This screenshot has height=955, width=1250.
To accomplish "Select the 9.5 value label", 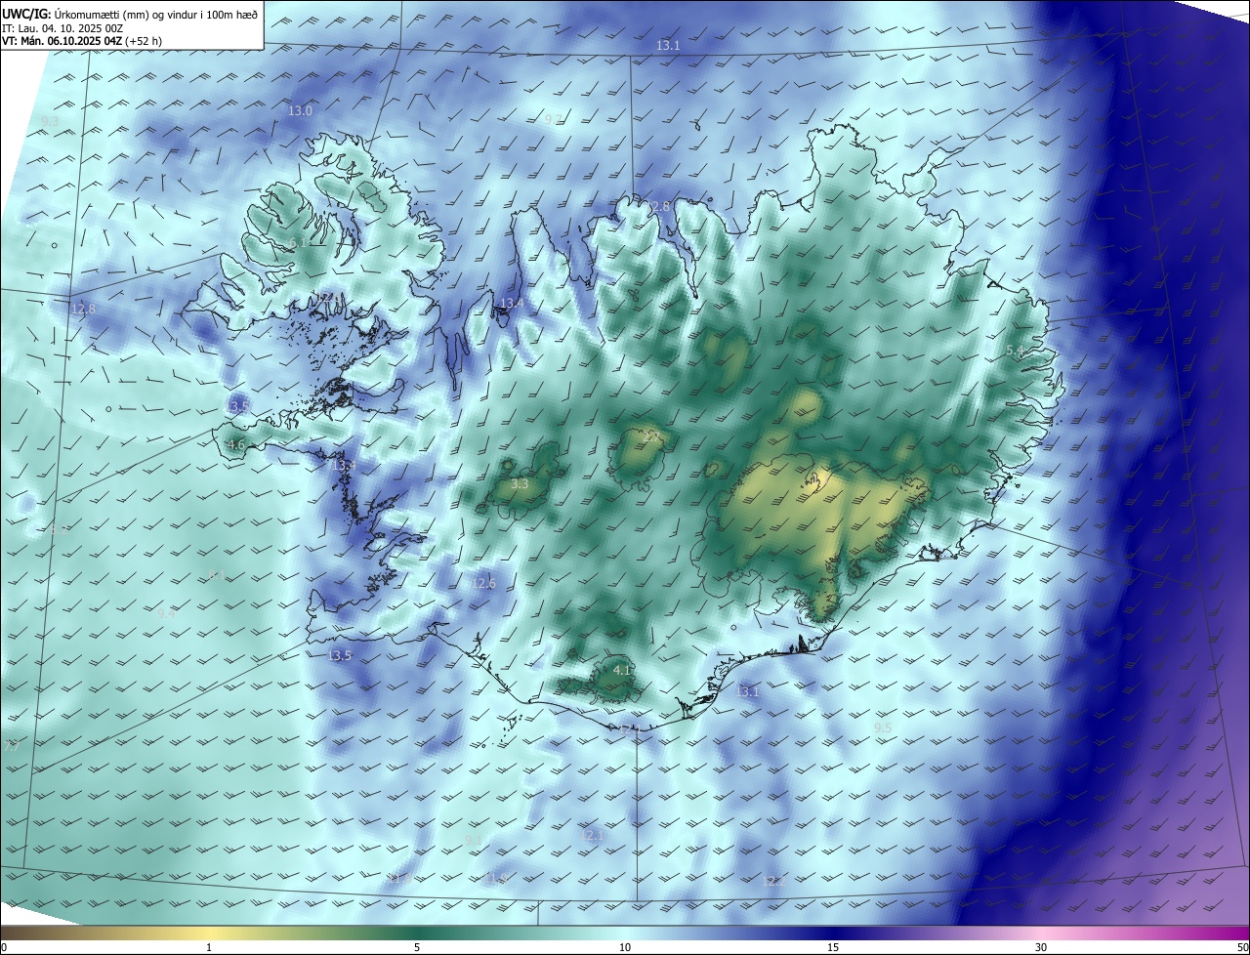I will [883, 728].
